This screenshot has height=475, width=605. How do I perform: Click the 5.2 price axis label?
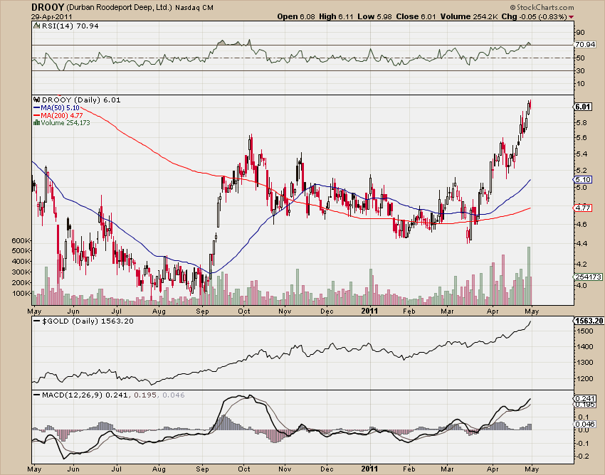582,170
